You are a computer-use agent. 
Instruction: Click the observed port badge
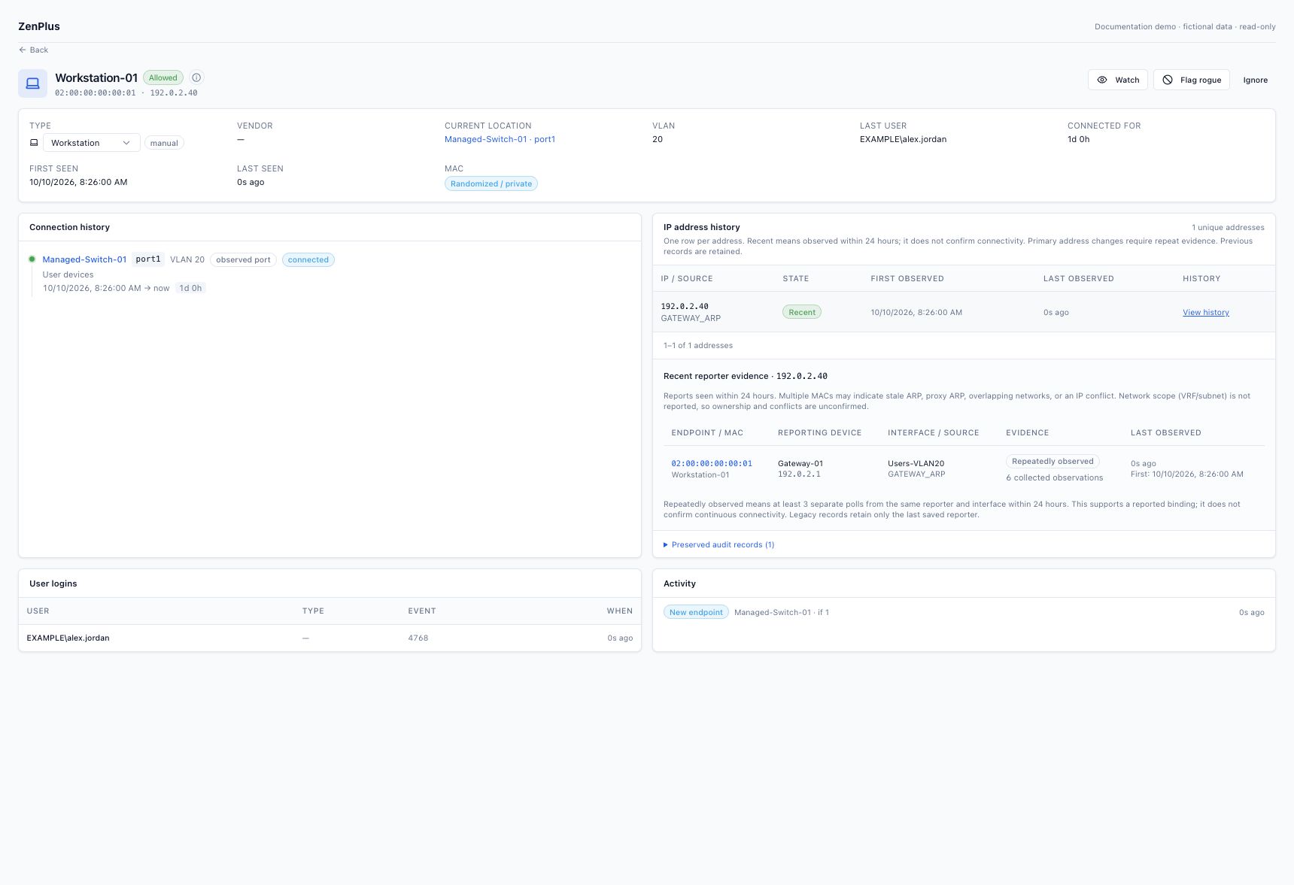tap(243, 259)
